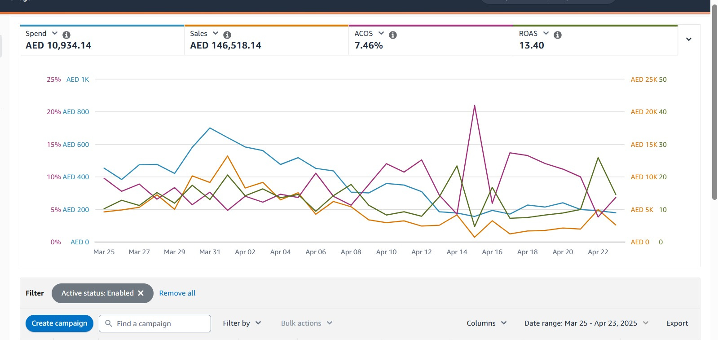Click the Remove all filters link
Image resolution: width=718 pixels, height=340 pixels.
click(177, 293)
